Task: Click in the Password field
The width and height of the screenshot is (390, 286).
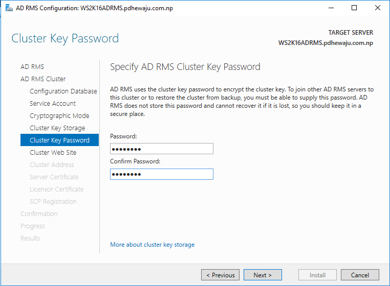Action: coord(162,149)
